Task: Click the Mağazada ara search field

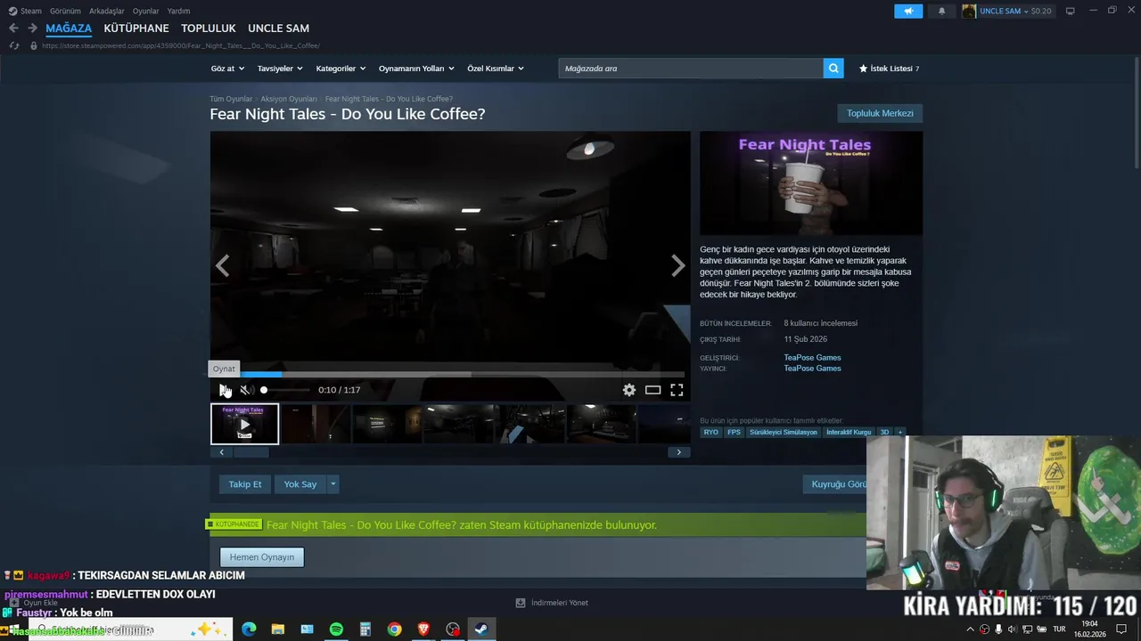Action: 691,69
